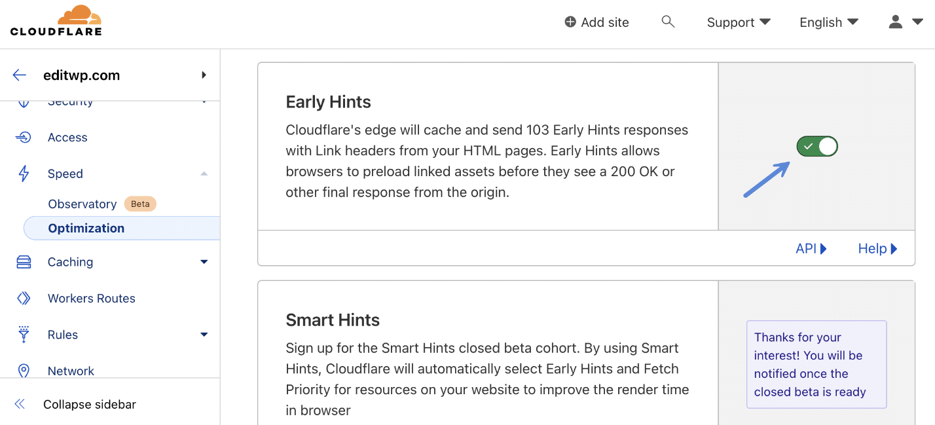
Task: Click the plus icon on Add site
Action: tap(569, 22)
